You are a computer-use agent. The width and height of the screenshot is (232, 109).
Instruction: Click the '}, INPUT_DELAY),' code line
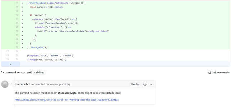coord(37,47)
